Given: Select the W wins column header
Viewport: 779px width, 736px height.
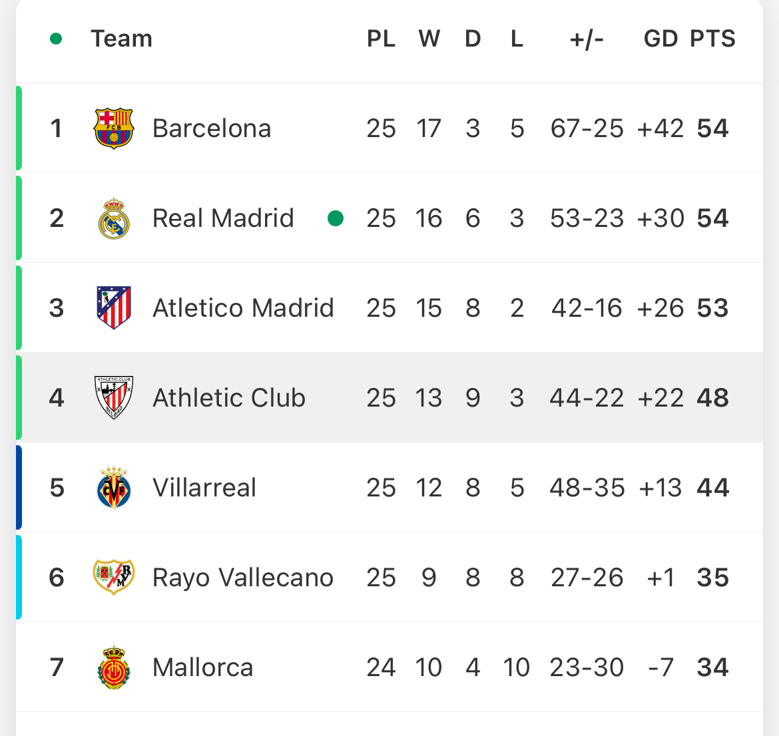Looking at the screenshot, I should click(429, 39).
